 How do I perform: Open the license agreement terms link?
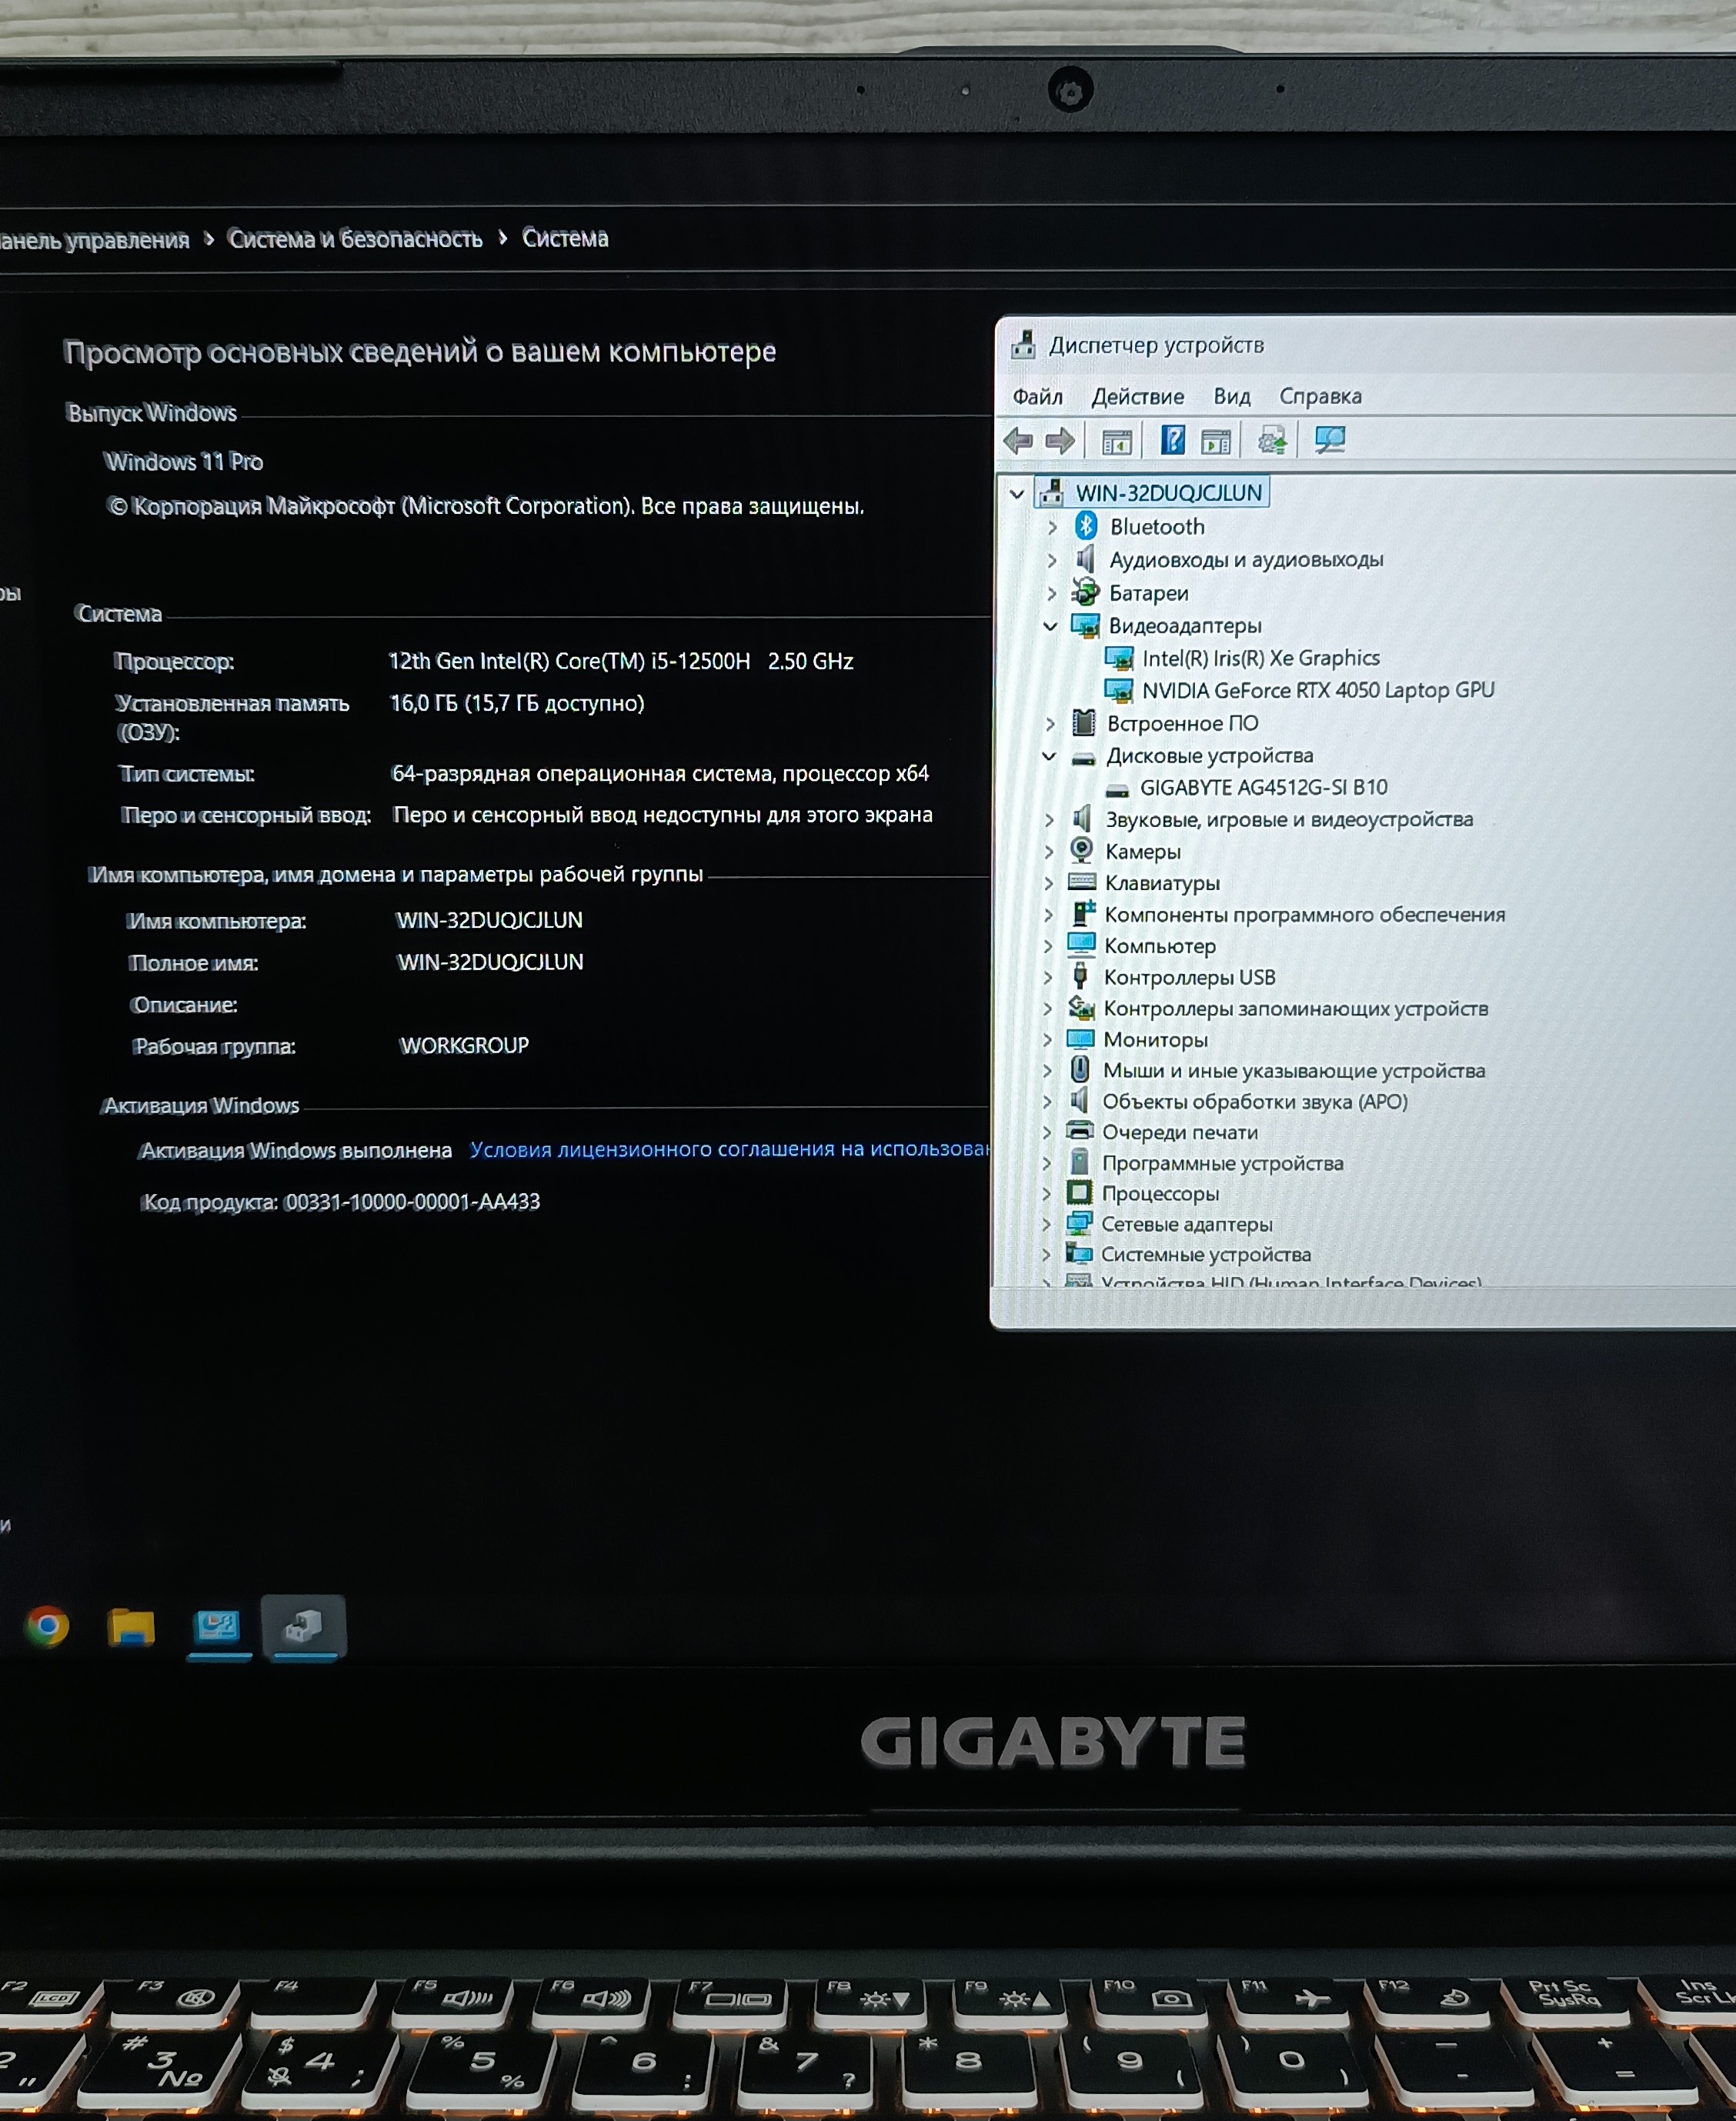(x=729, y=1149)
